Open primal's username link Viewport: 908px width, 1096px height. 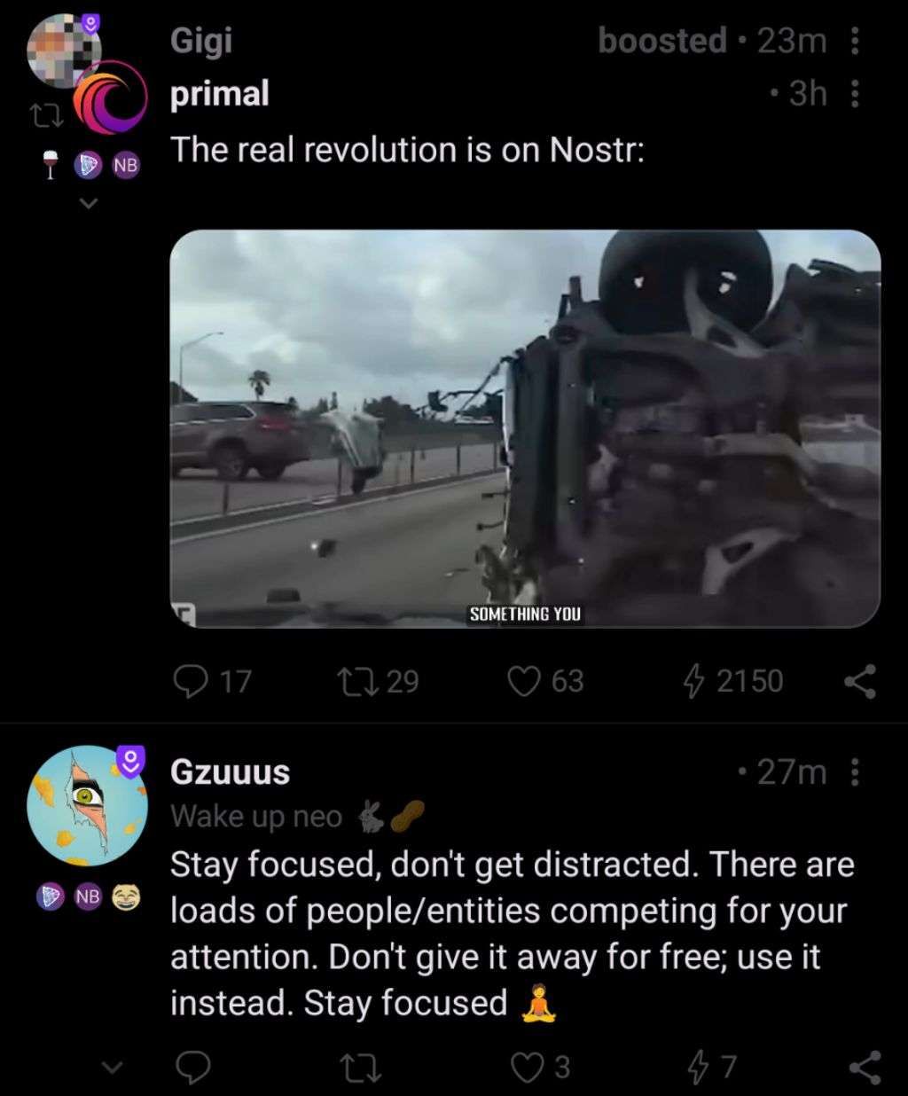click(x=220, y=93)
